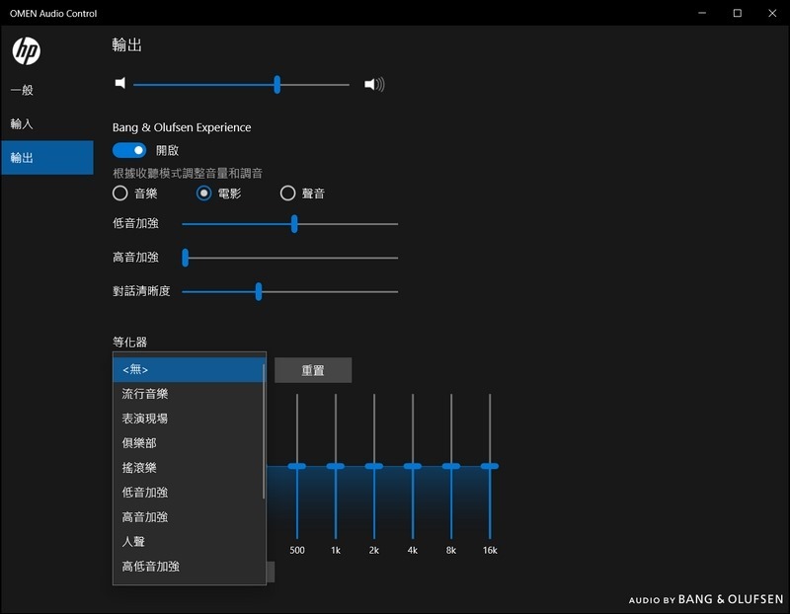Minimize the OMEN Audio Control window
Viewport: 790px width, 614px height.
[702, 13]
